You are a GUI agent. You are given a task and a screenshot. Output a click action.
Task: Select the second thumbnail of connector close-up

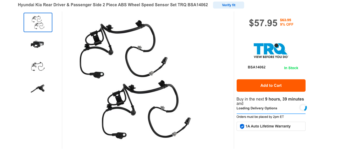click(38, 44)
